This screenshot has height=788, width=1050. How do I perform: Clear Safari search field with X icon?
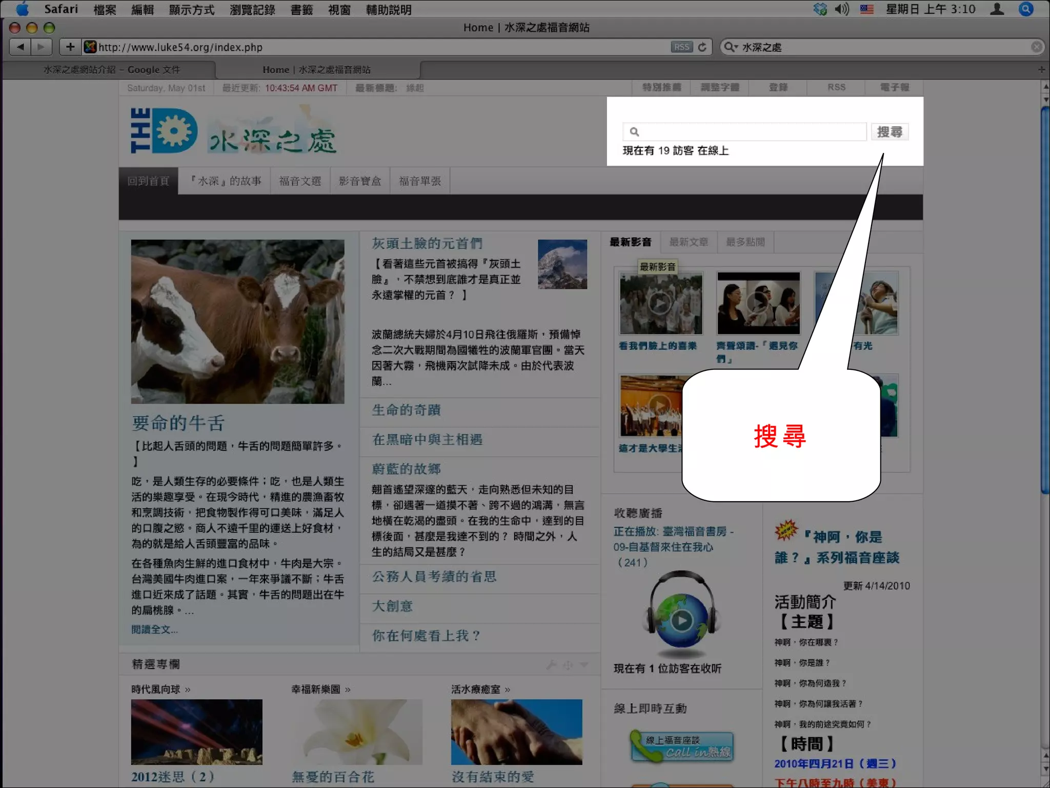(1036, 47)
